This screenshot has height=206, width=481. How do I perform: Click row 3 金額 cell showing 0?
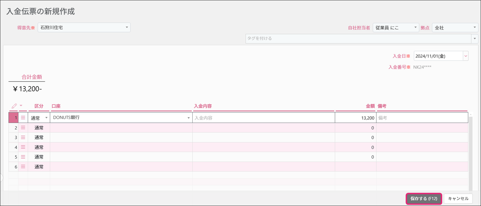(x=356, y=137)
